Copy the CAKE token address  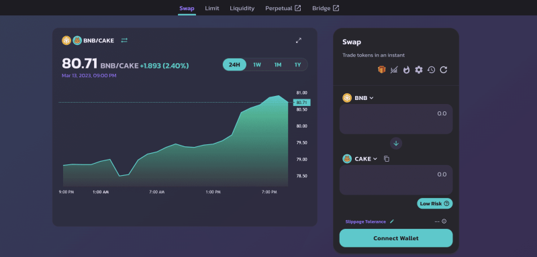(387, 159)
